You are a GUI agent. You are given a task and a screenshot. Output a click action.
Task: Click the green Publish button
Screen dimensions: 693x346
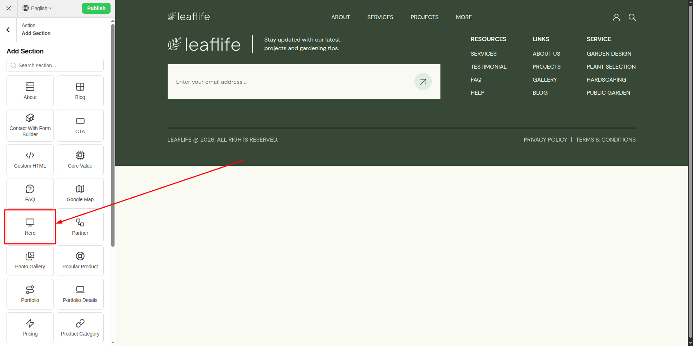click(96, 8)
